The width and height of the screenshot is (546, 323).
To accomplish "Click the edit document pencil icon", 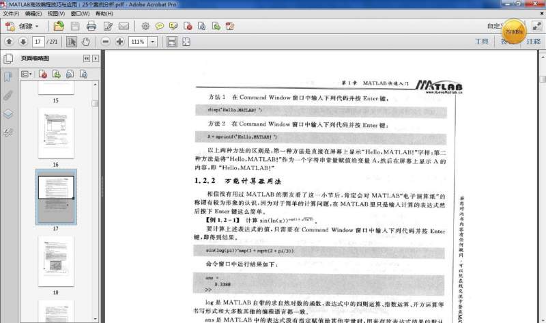I will (108, 26).
